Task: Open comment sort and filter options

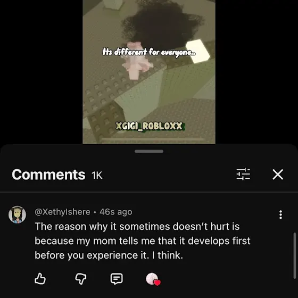Action: click(243, 174)
